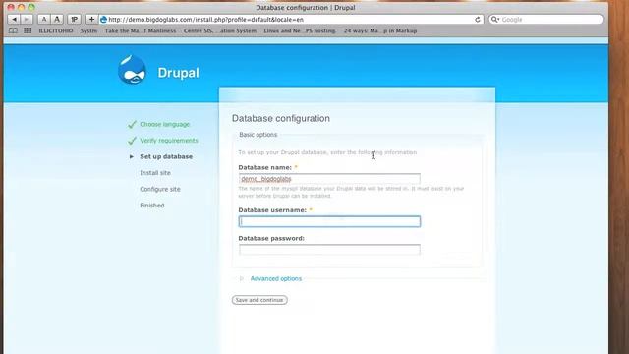This screenshot has width=629, height=354.
Task: Click the 1P toolbar button
Action: pos(75,19)
